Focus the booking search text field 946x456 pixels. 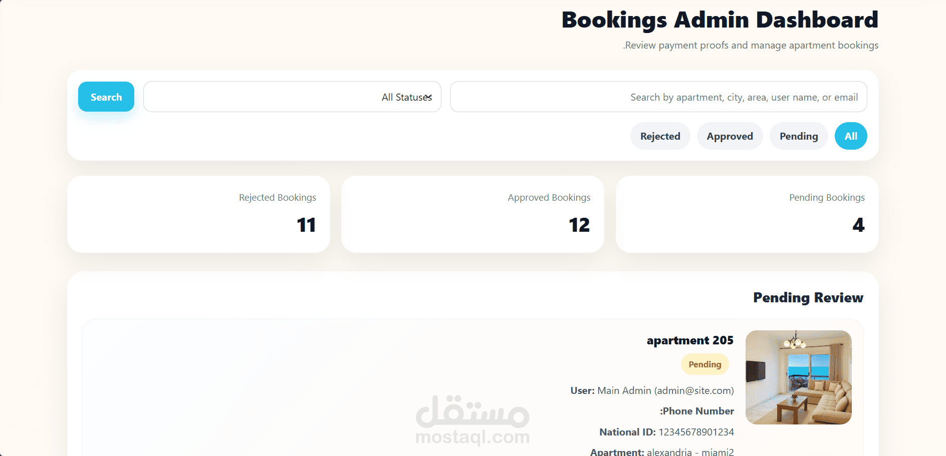pos(658,97)
